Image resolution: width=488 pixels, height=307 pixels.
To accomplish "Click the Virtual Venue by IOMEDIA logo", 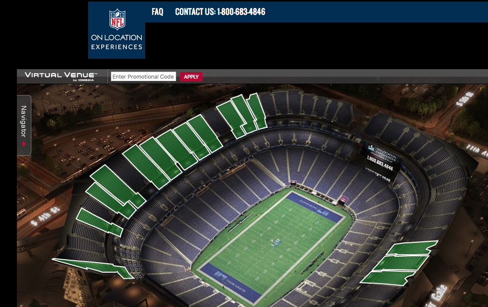I will point(61,76).
